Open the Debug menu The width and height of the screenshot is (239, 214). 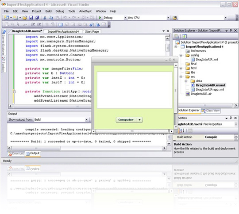pyautogui.click(x=60, y=11)
